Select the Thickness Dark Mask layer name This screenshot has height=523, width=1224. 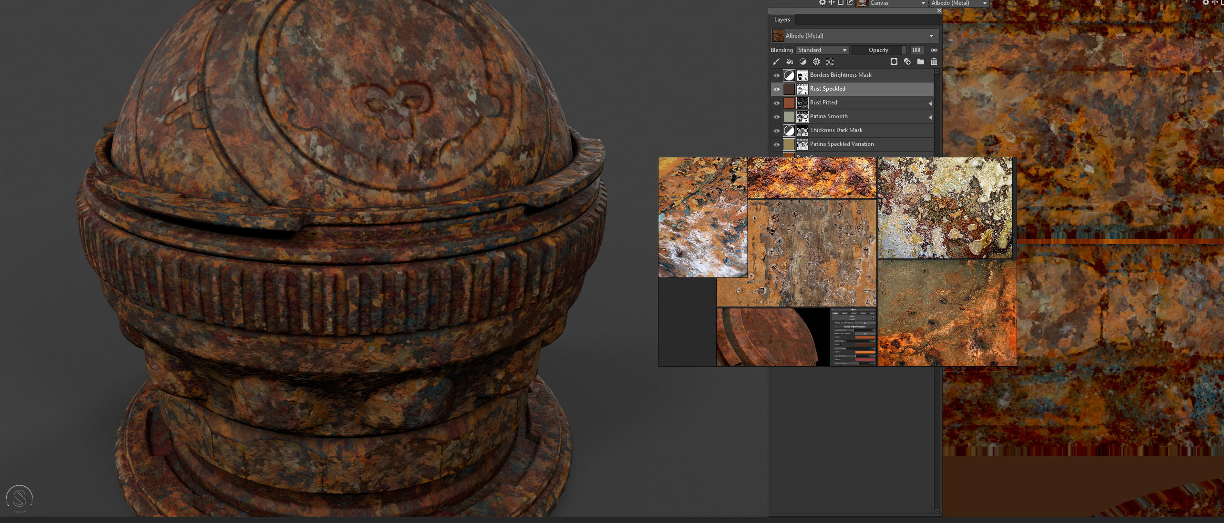point(836,130)
